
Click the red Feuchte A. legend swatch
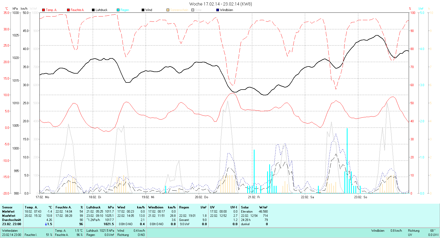pyautogui.click(x=68, y=10)
